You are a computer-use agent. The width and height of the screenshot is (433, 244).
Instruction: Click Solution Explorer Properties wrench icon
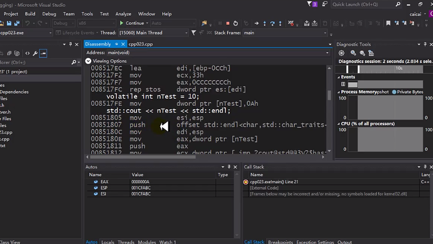tap(35, 53)
